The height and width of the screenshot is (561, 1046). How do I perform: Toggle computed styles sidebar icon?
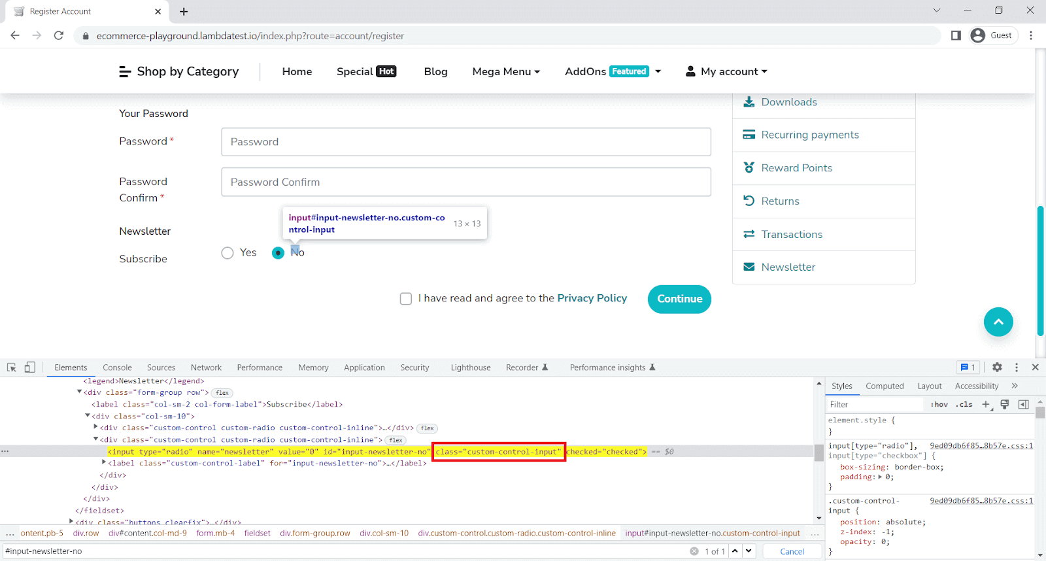pyautogui.click(x=1023, y=405)
